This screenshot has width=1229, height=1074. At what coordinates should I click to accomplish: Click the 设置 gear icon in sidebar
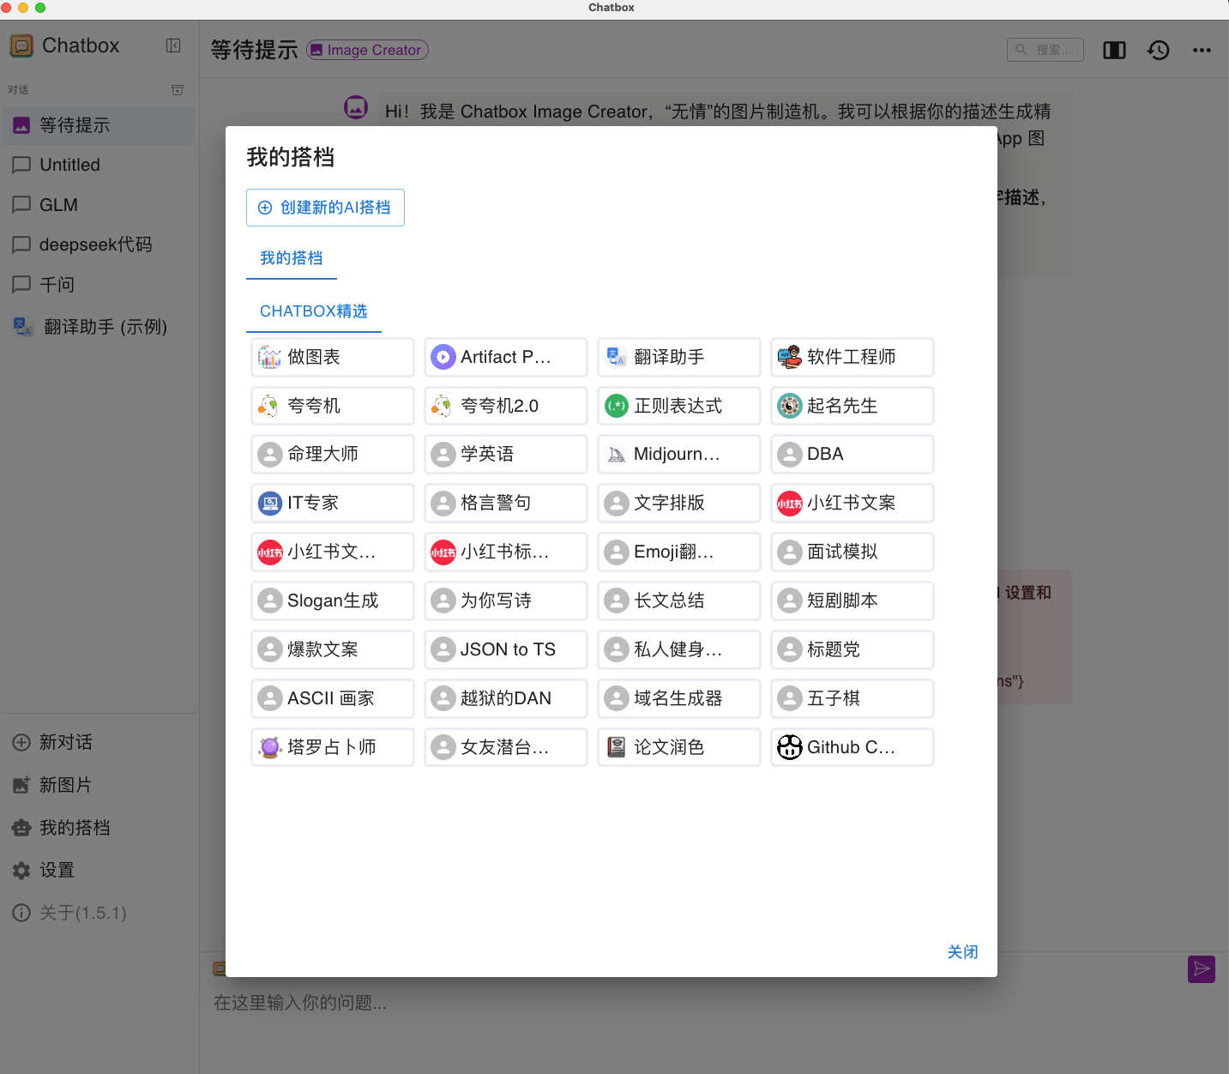[x=21, y=871]
